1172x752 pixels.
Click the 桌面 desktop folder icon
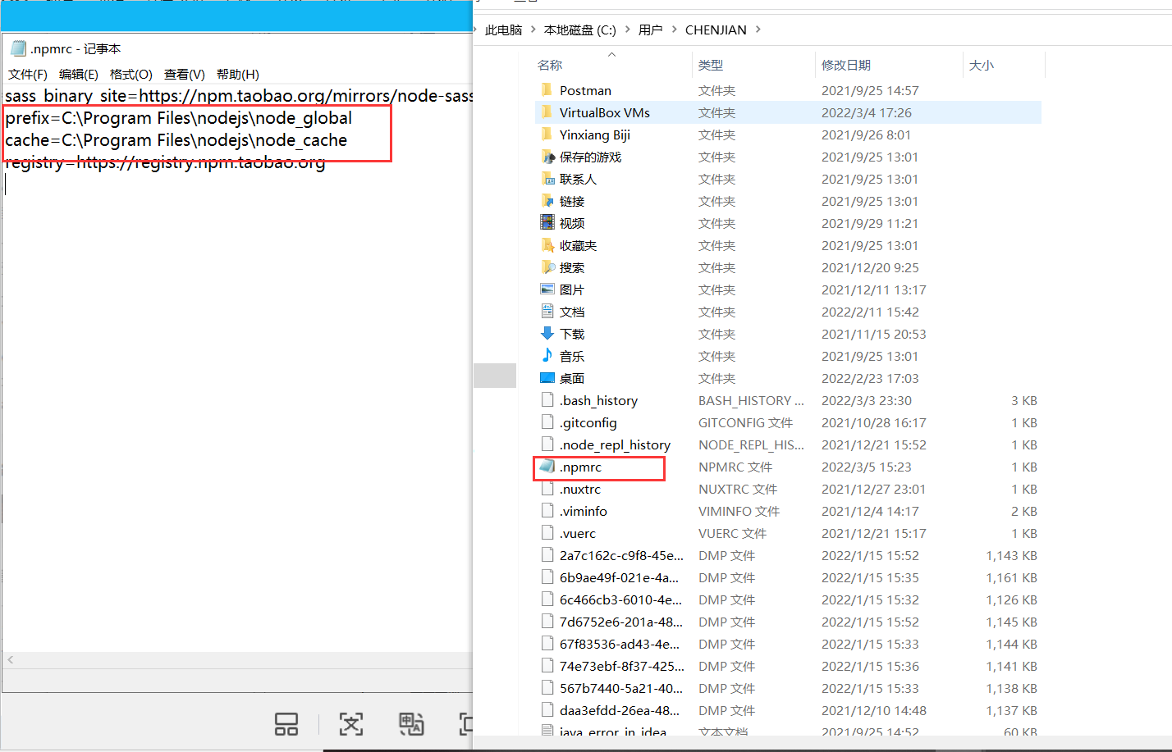point(547,378)
